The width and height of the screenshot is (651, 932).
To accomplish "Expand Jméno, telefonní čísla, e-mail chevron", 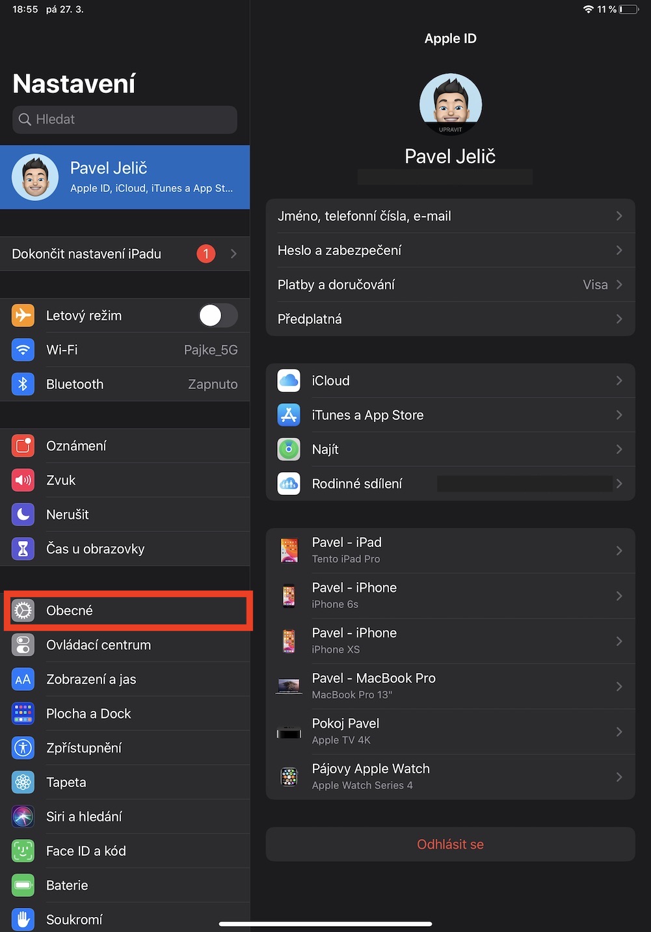I will tap(619, 216).
